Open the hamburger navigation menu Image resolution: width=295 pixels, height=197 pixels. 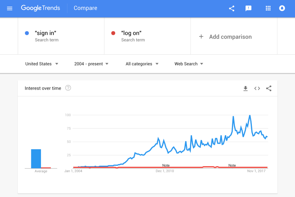(x=10, y=8)
